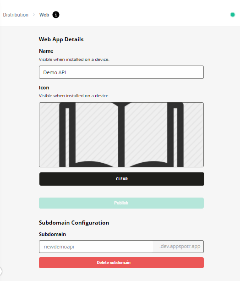Click the Subdomain field label
This screenshot has height=281, width=240.
[52, 234]
